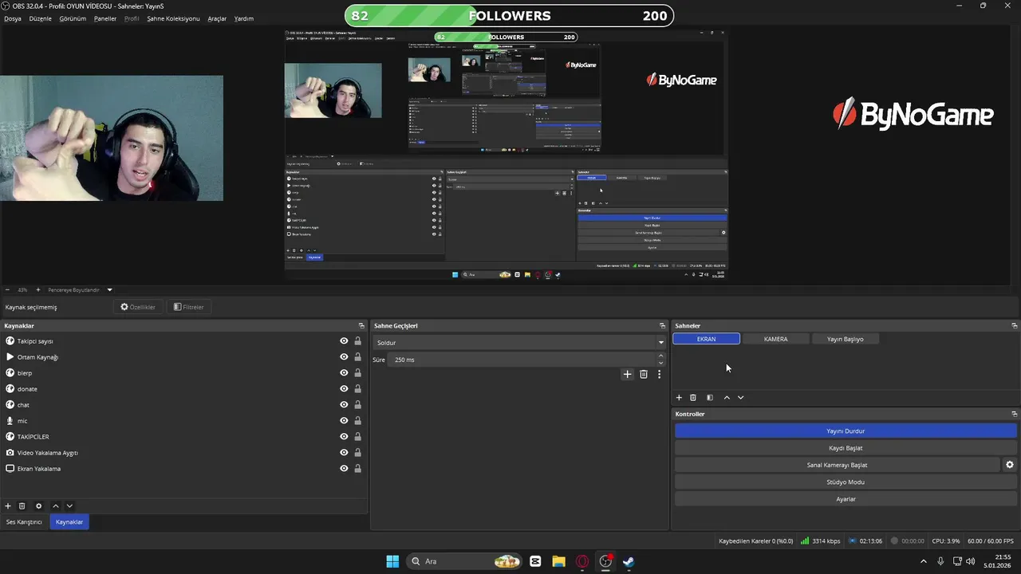Toggle visibility of blerp source
Image resolution: width=1021 pixels, height=574 pixels.
click(x=344, y=373)
